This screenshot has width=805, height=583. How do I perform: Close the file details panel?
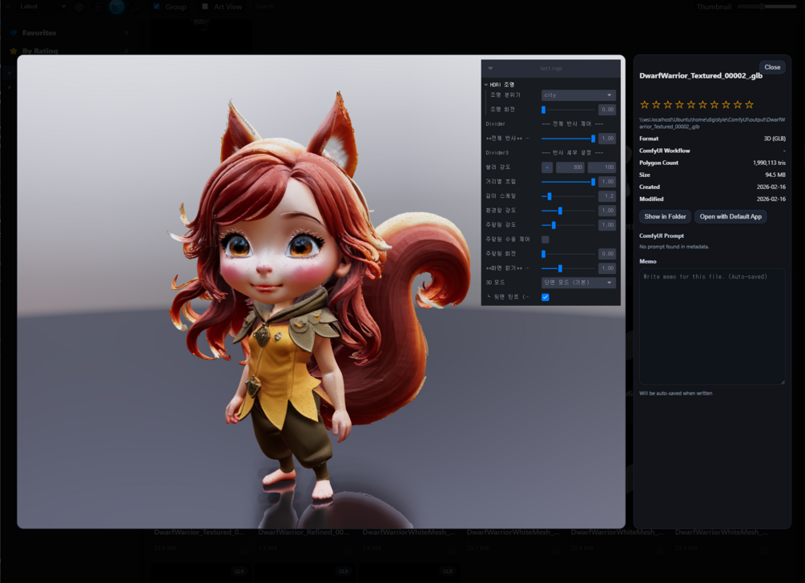point(772,67)
